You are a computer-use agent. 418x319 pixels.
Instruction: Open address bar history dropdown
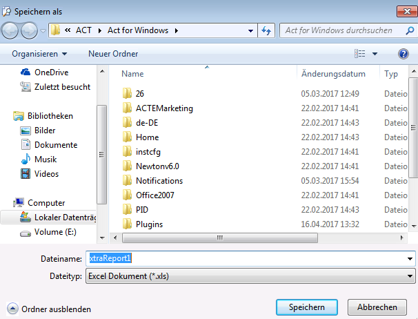coord(250,30)
